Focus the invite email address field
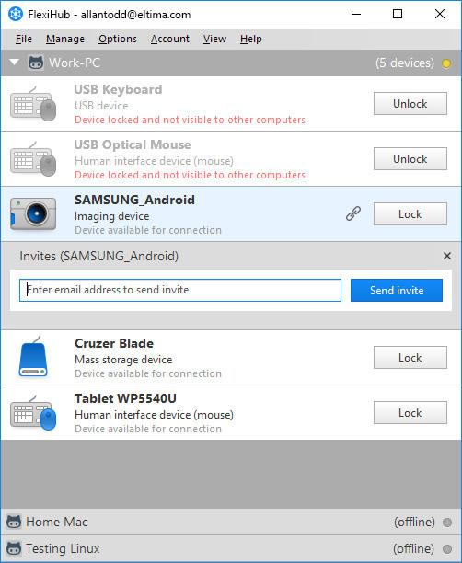462x563 pixels. pos(180,290)
